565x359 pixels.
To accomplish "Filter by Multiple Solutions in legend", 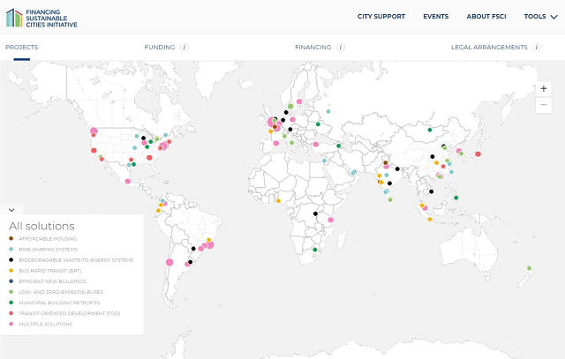I will (46, 324).
